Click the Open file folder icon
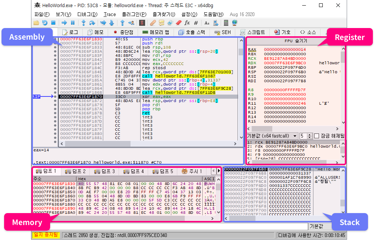The image size is (374, 240). click(x=36, y=23)
